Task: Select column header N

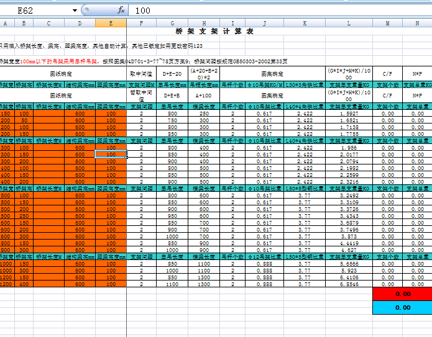Action: [417, 24]
